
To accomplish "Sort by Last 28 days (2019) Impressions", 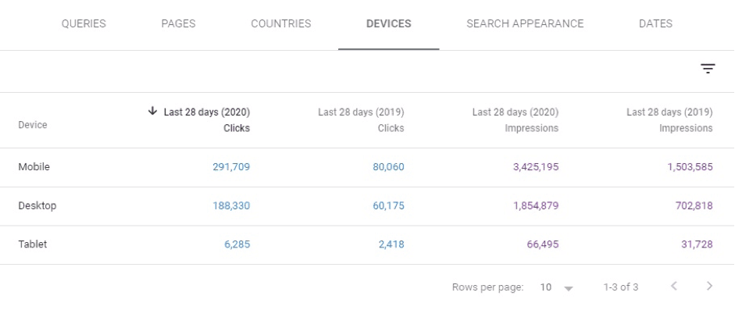I will [669, 120].
